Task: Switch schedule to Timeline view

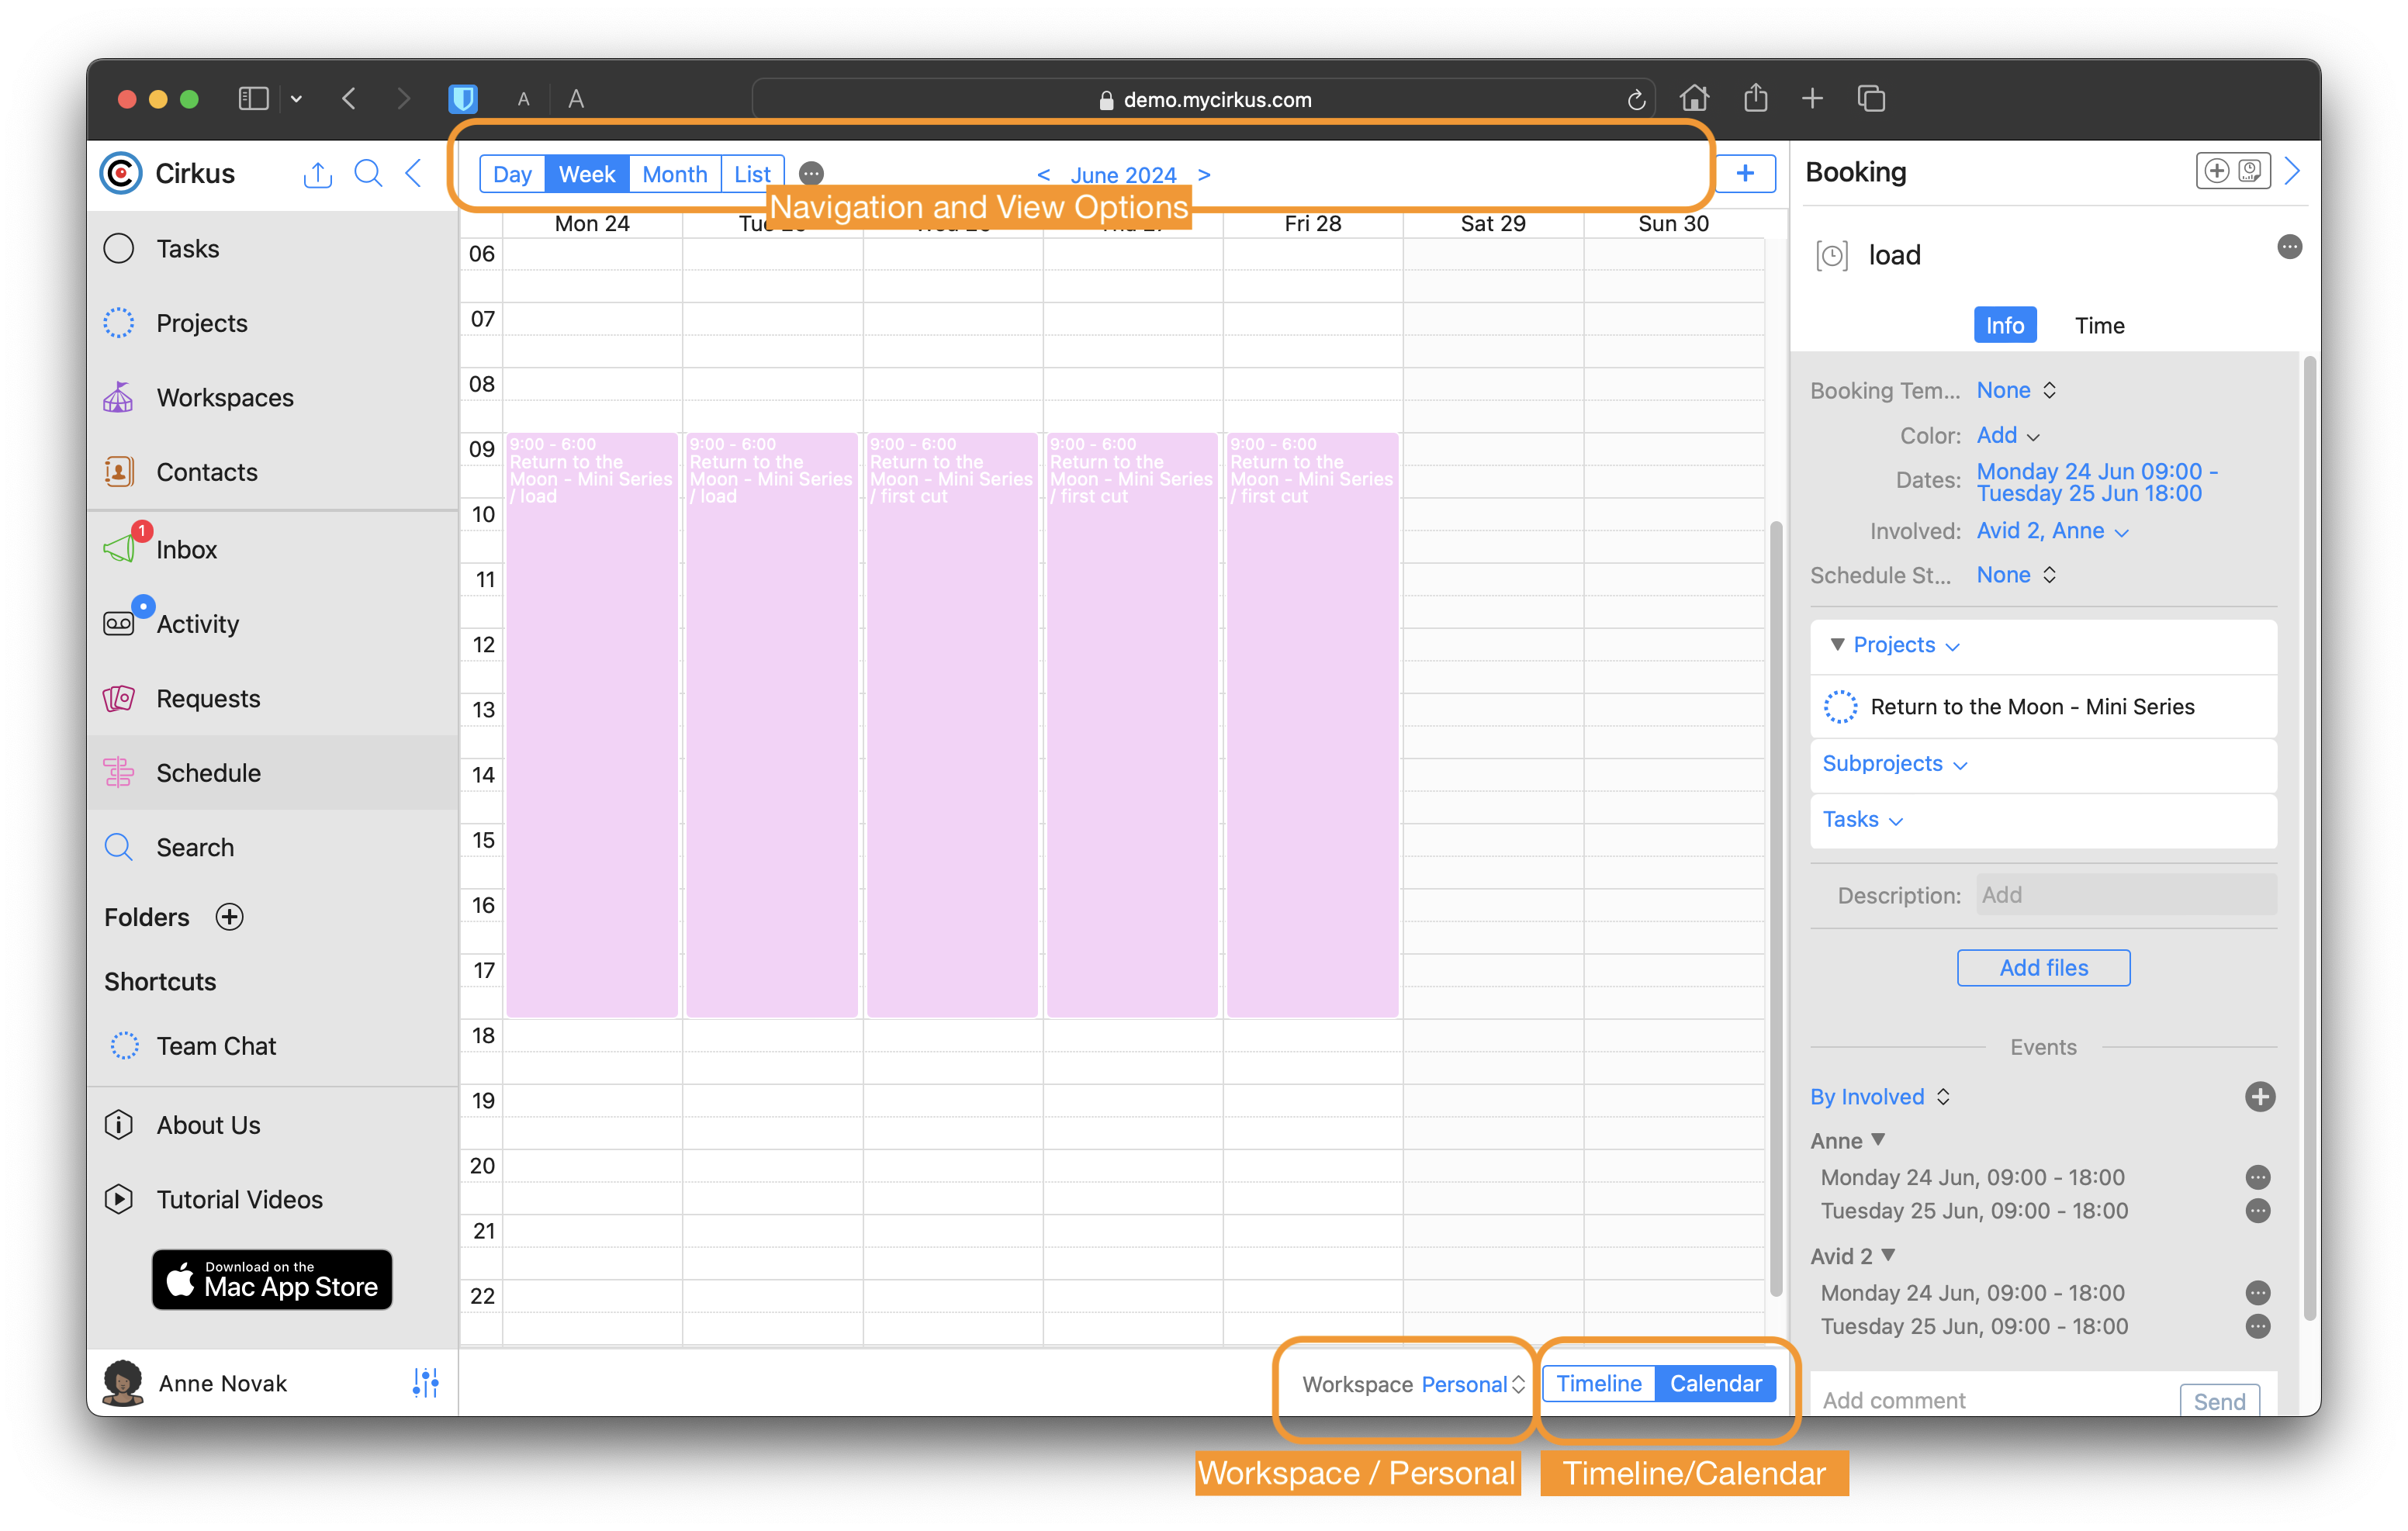Action: point(1598,1383)
